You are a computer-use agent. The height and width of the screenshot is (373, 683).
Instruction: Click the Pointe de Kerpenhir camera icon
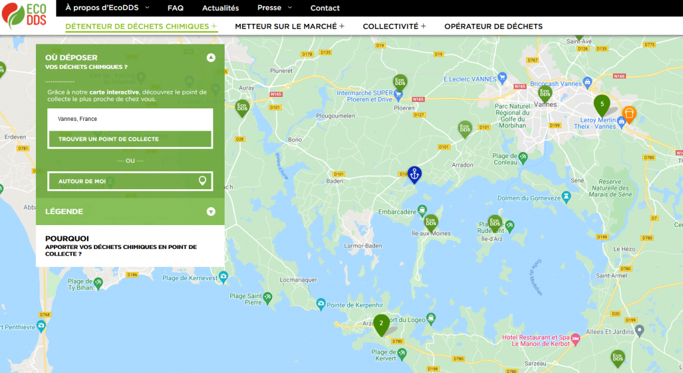(321, 304)
